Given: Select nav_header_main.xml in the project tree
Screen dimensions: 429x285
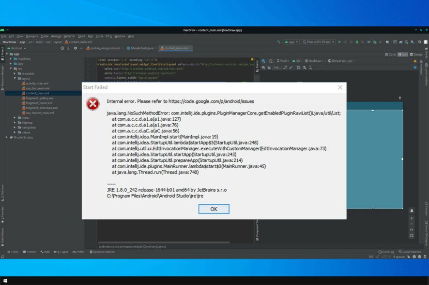Looking at the screenshot, I should [38, 113].
